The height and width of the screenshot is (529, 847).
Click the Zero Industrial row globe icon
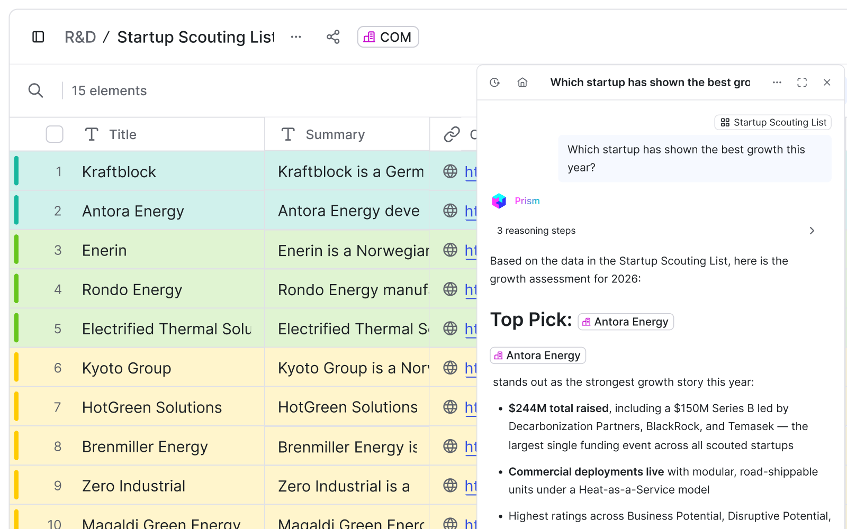[450, 485]
